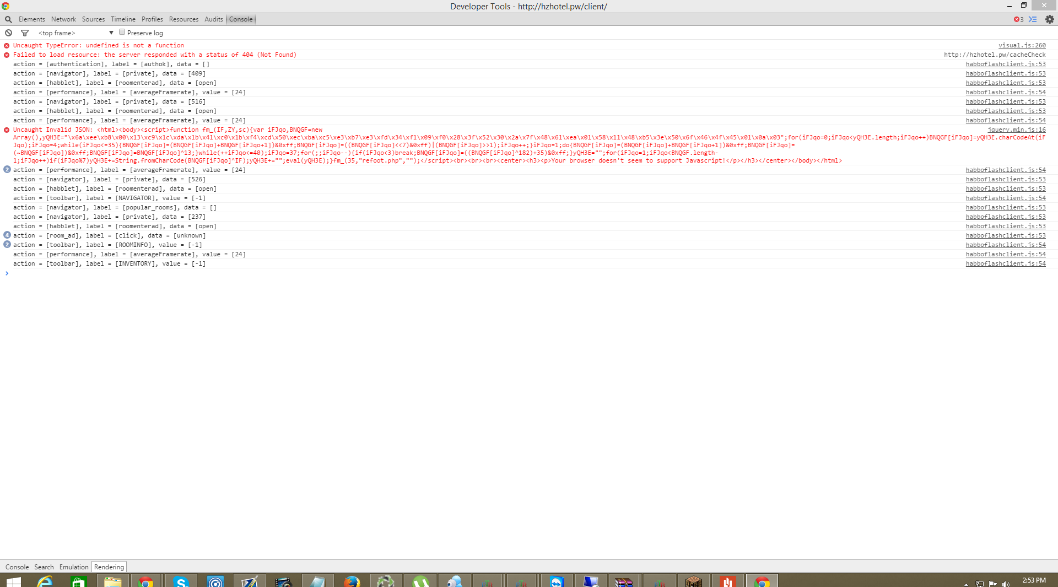
Task: Click the system tray volume icon
Action: click(1006, 584)
